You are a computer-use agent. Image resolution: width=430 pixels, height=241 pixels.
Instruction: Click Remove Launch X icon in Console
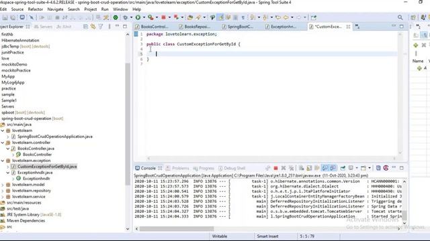click(x=284, y=168)
